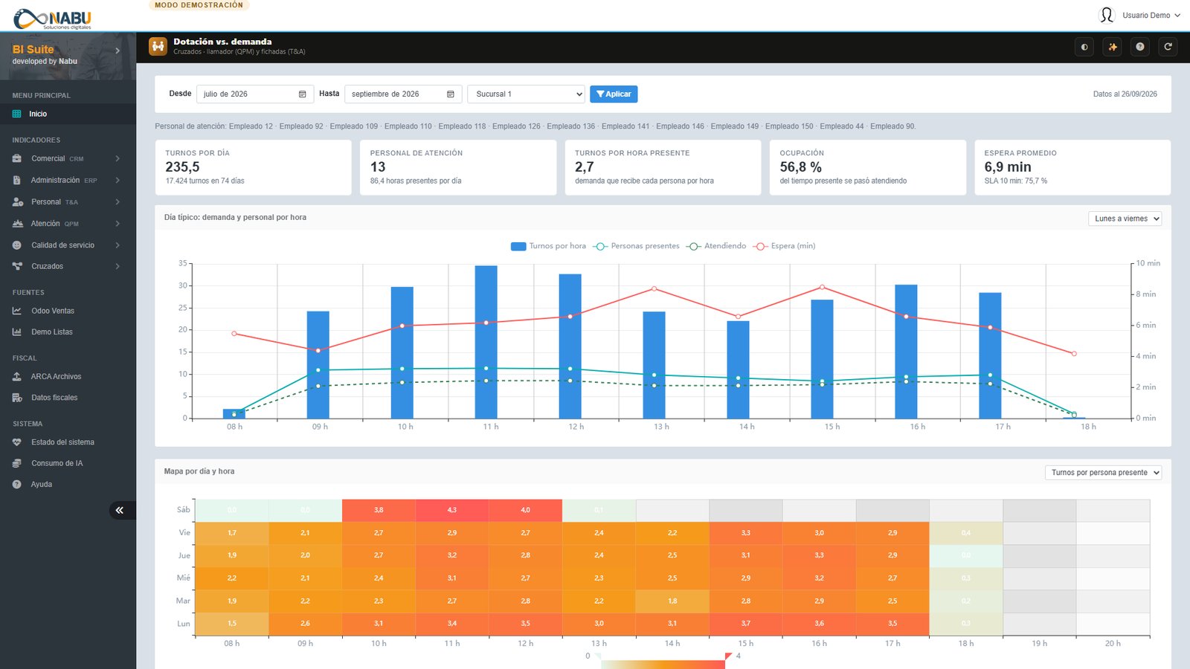Click the 'Datos al 26/09/2026' text
The width and height of the screenshot is (1190, 669).
(1125, 94)
